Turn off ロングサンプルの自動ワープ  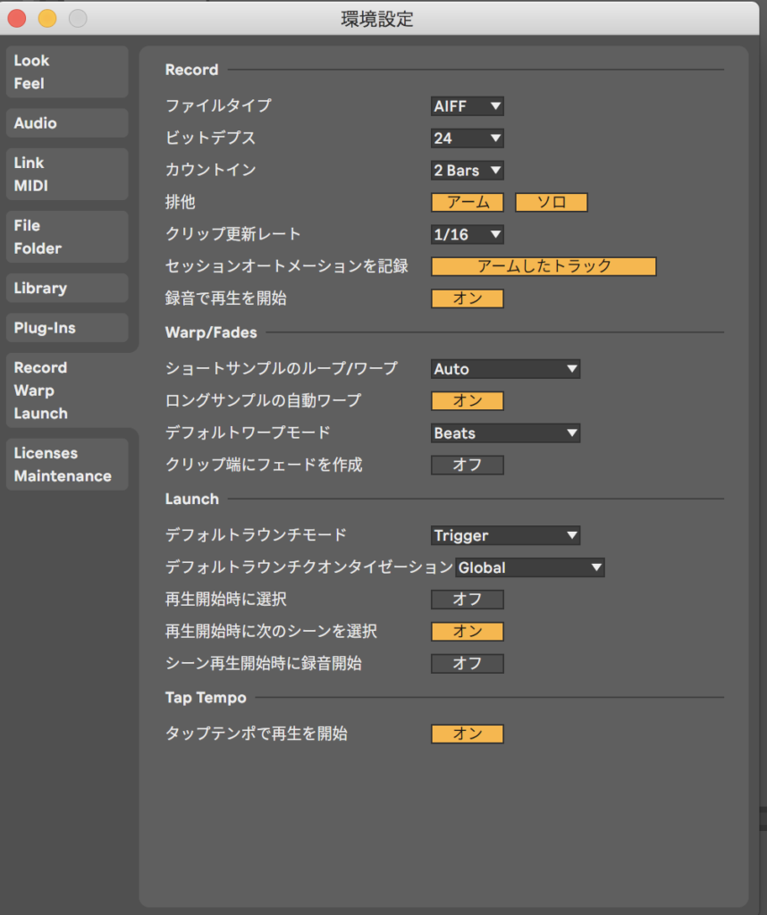point(468,401)
